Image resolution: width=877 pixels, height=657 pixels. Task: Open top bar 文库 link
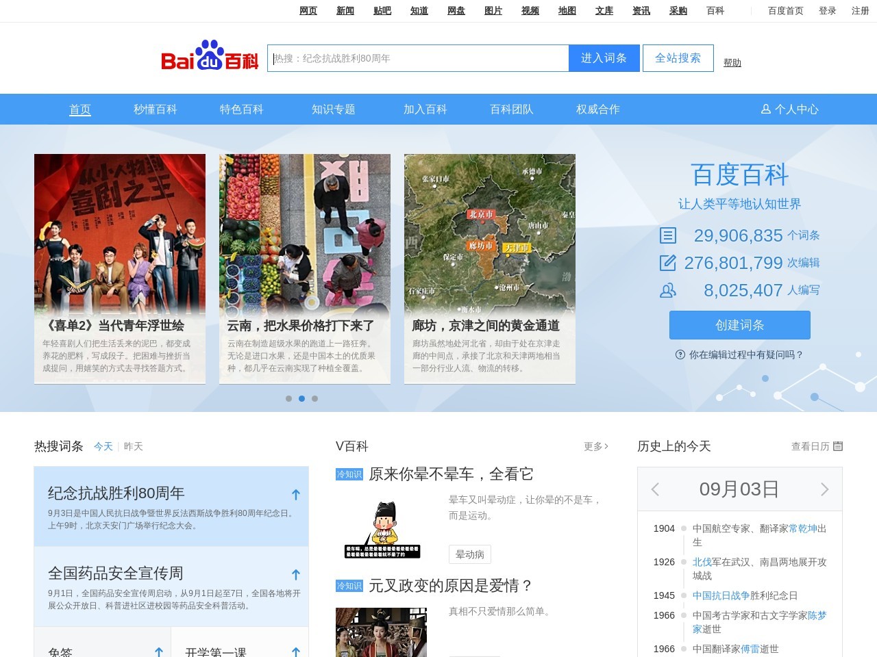604,11
